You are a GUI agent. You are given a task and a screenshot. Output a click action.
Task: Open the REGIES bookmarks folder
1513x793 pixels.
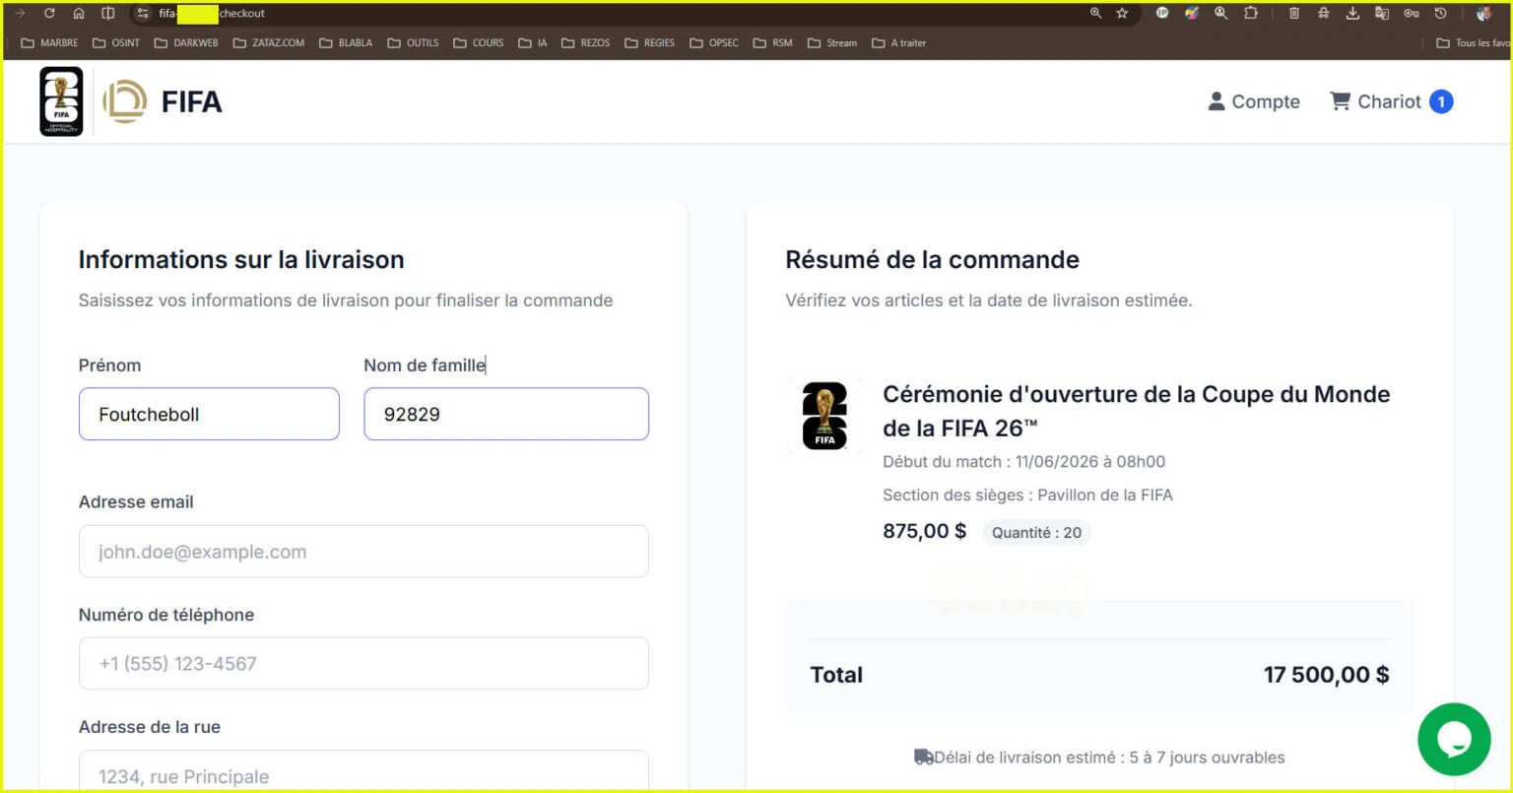click(x=649, y=43)
